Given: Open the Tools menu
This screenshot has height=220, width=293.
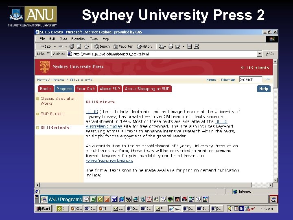Looking at the screenshot, I should [94, 39].
